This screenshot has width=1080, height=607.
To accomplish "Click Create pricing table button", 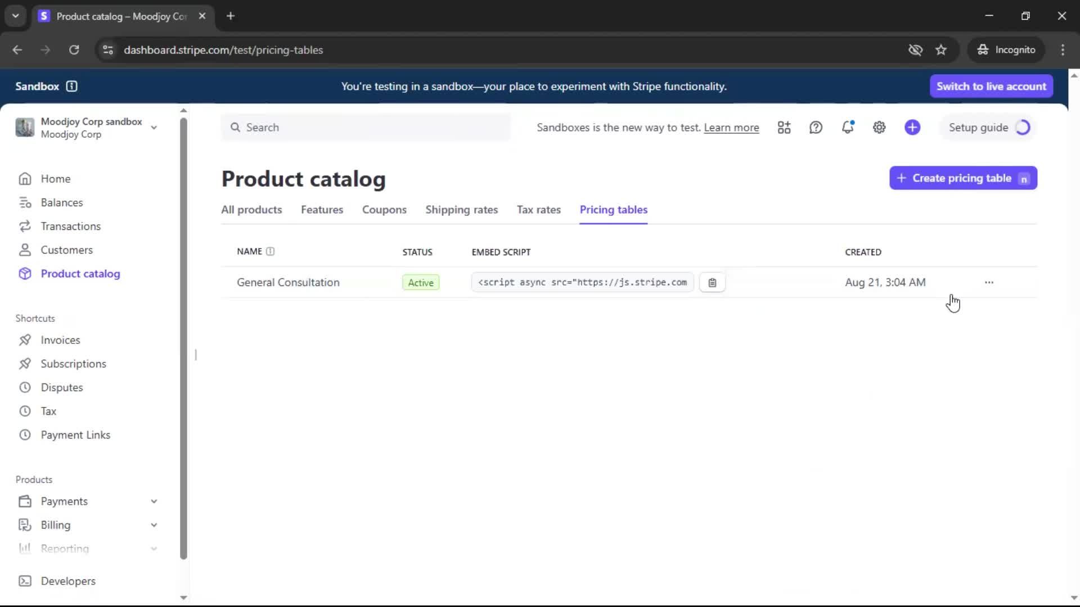I will (x=963, y=178).
